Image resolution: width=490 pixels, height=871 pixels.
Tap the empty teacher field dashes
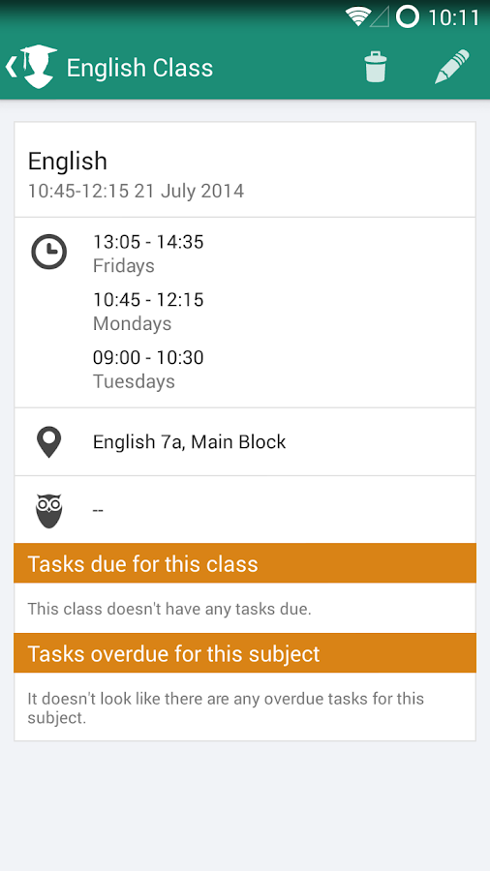click(98, 511)
